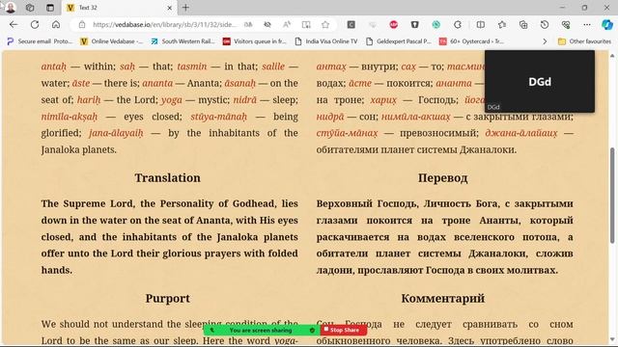Viewport: 618px width, 347px height.
Task: Expand the hidden bookmarks chevron
Action: pyautogui.click(x=545, y=40)
